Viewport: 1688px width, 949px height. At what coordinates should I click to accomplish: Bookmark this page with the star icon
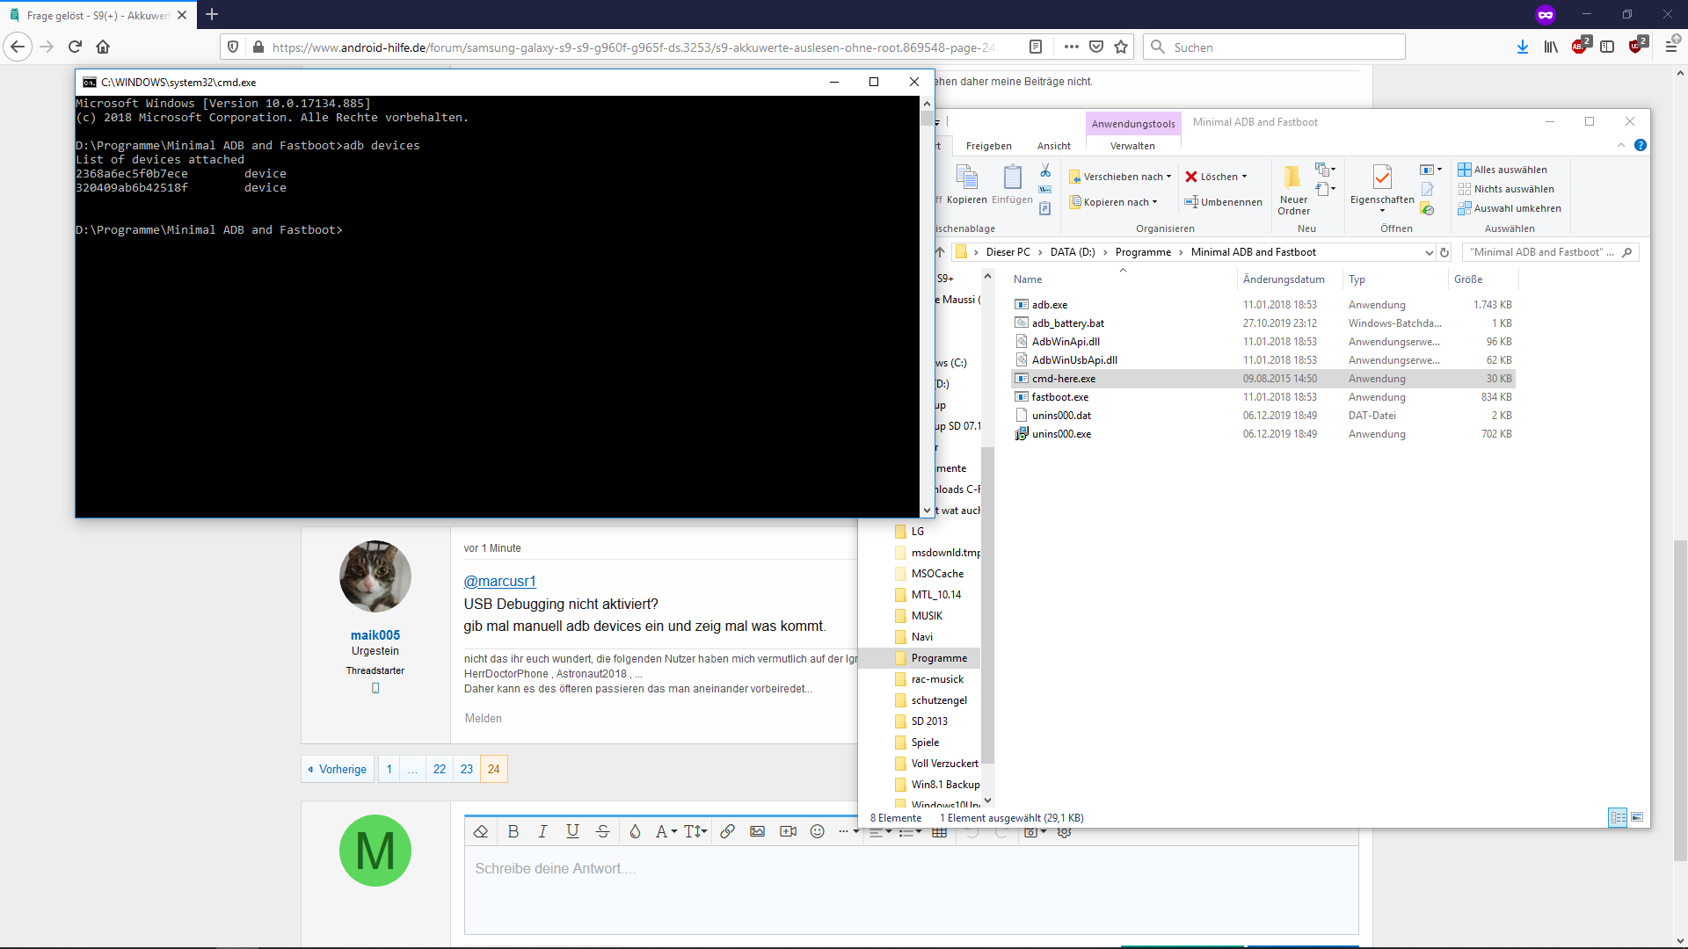click(x=1121, y=47)
